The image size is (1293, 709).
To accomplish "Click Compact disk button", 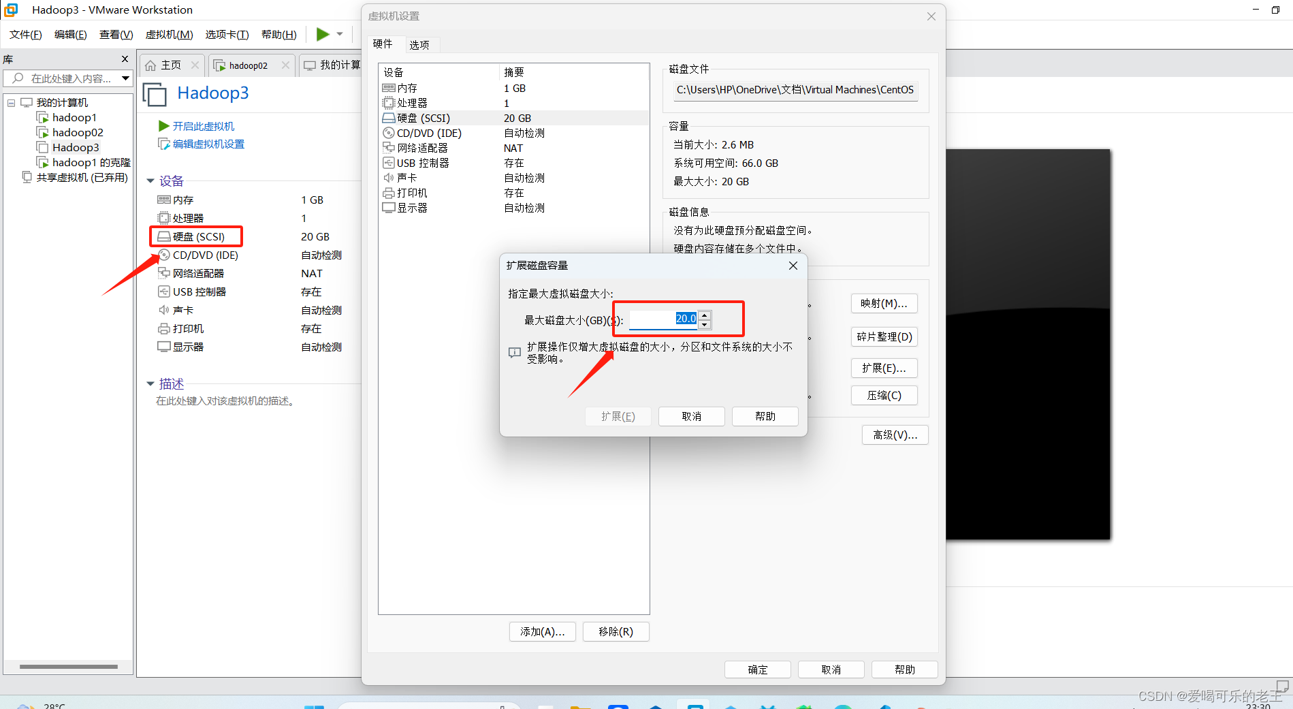I will (x=884, y=395).
